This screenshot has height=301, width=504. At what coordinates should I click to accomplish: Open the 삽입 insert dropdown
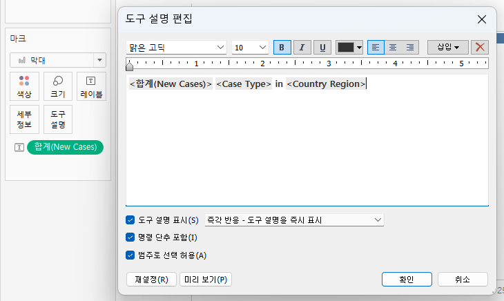click(447, 48)
